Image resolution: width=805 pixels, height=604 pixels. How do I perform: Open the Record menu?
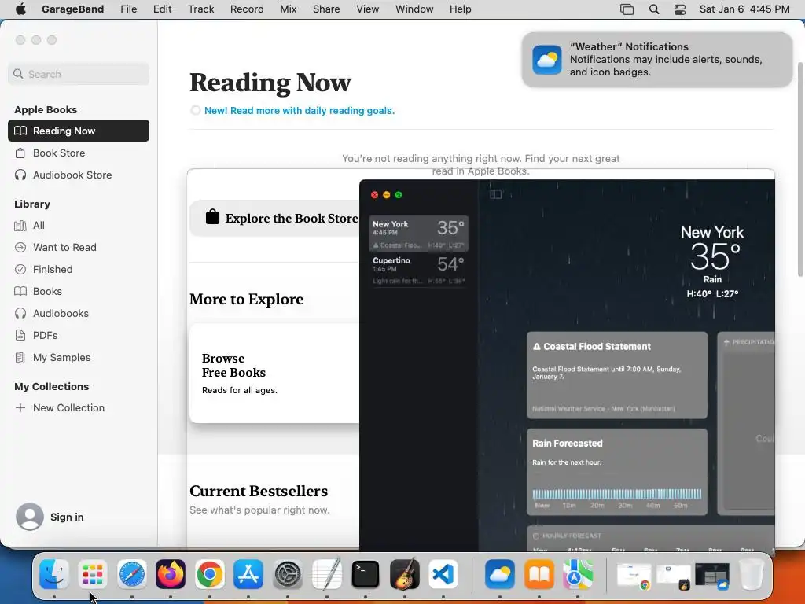(x=247, y=9)
